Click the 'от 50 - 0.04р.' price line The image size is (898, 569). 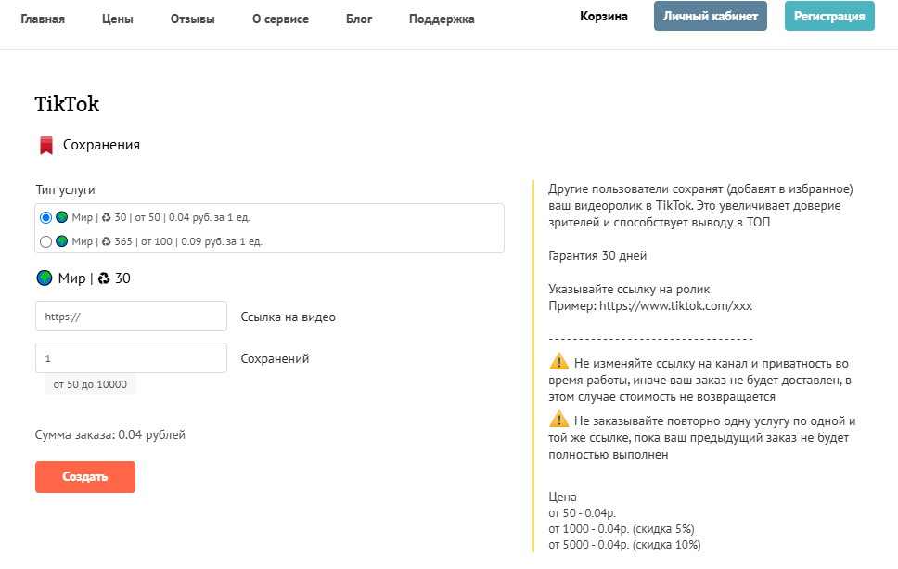[x=583, y=513]
